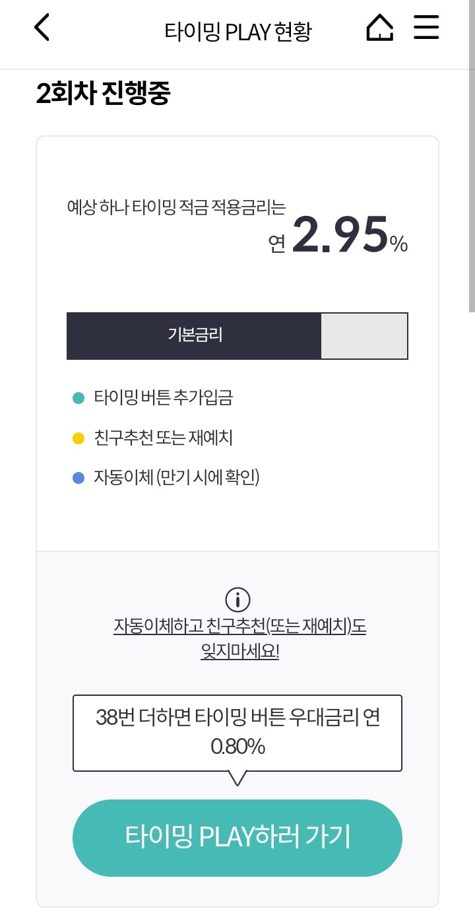Click the gray unfilled rate bar segment
The image size is (475, 919).
[x=364, y=335]
